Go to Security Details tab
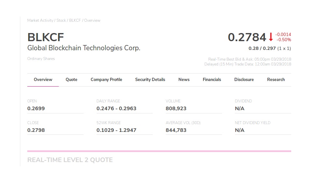 click(x=150, y=79)
